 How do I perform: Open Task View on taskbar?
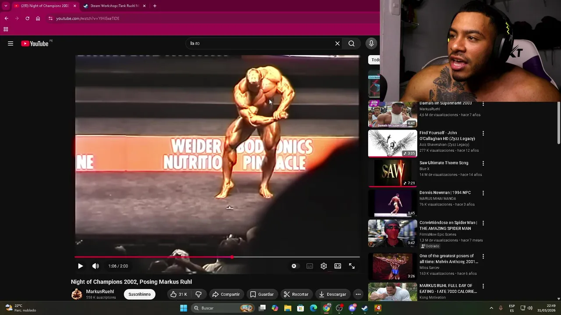[x=262, y=308]
